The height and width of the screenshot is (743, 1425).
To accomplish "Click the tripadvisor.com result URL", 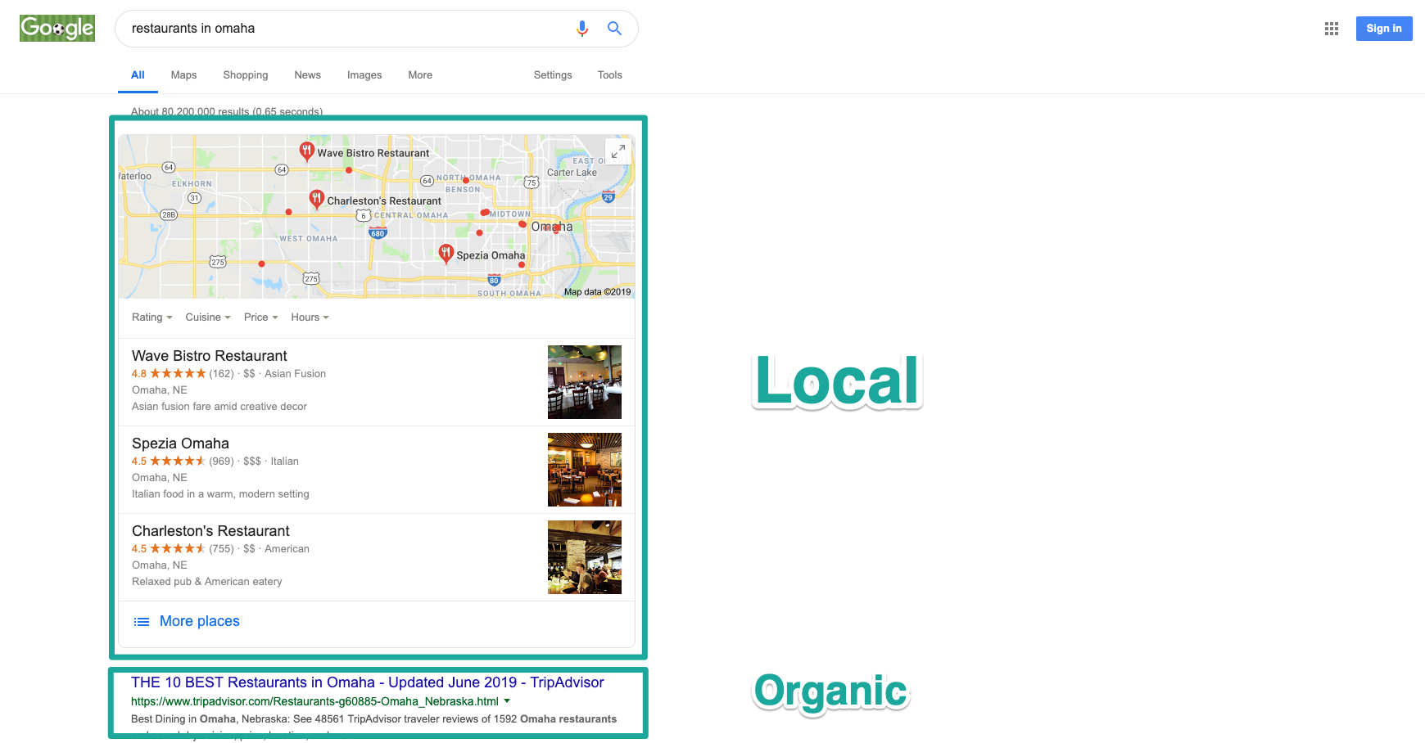I will [x=314, y=701].
